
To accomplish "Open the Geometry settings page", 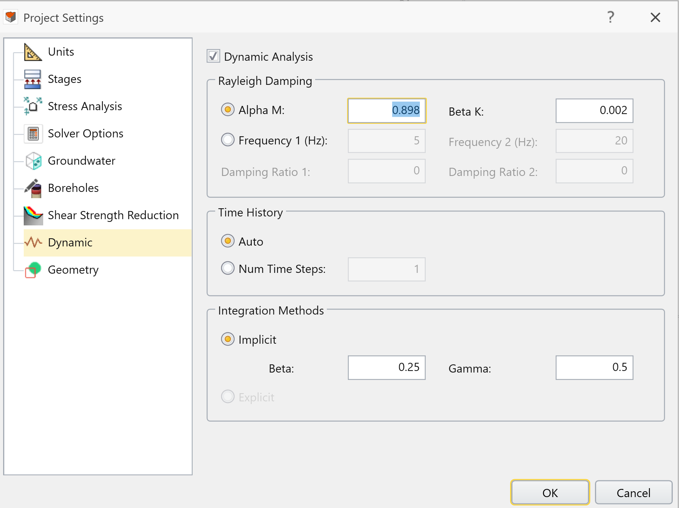I will (x=73, y=270).
